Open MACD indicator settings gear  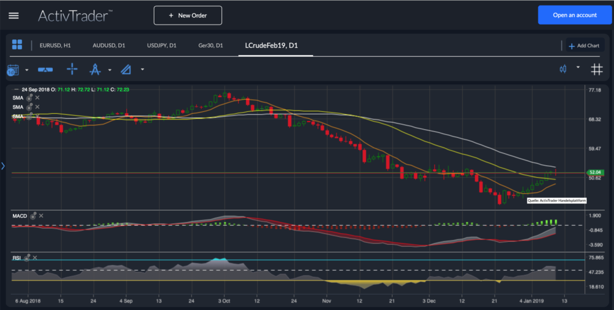(33, 216)
